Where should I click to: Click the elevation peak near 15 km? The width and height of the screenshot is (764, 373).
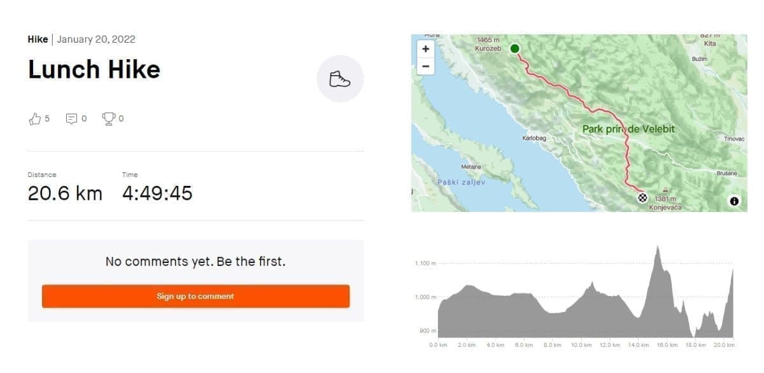(x=658, y=248)
